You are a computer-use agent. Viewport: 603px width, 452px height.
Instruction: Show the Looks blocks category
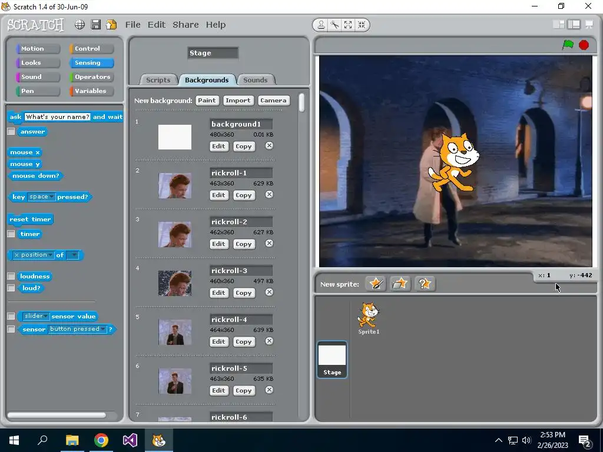[x=38, y=62]
